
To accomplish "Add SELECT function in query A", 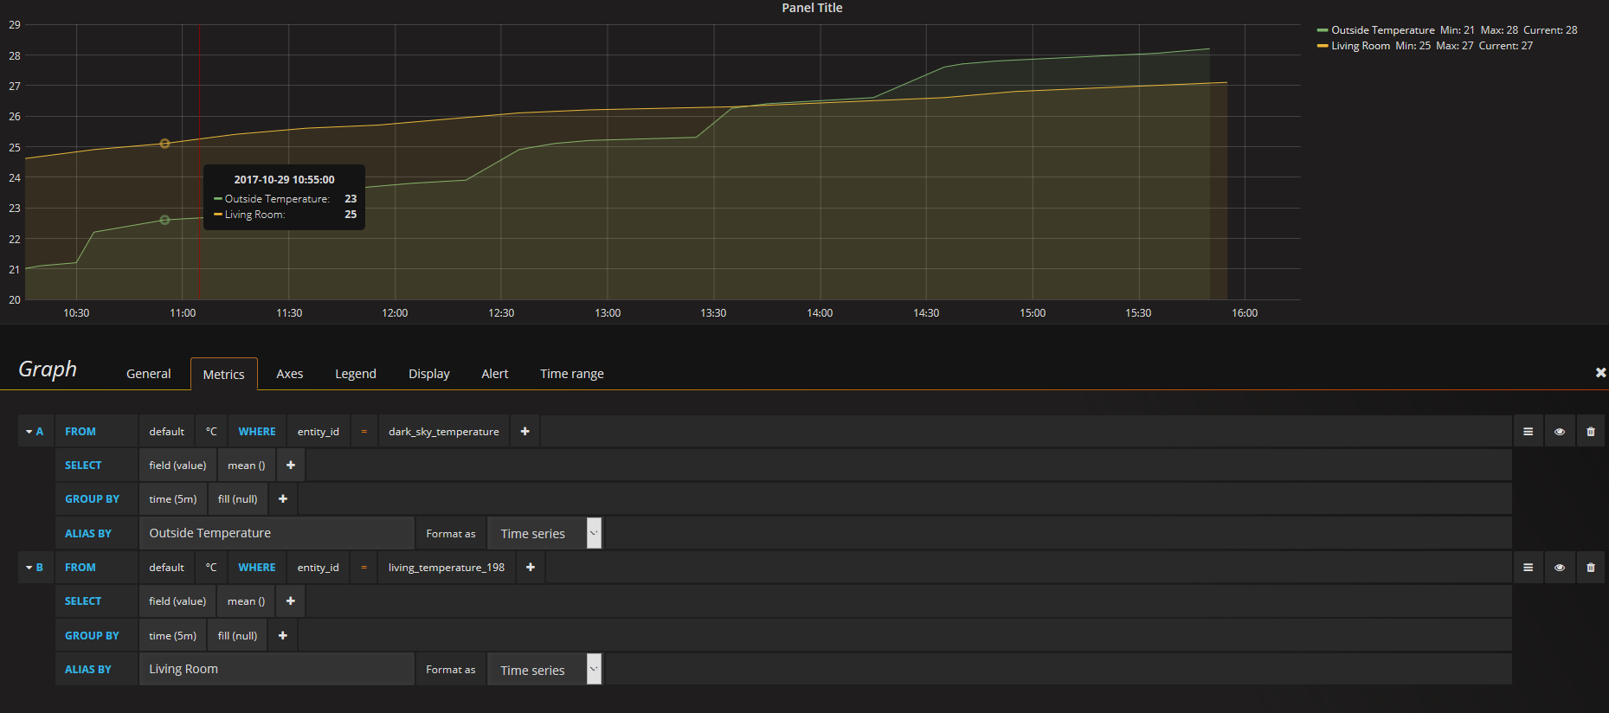I will (x=291, y=465).
